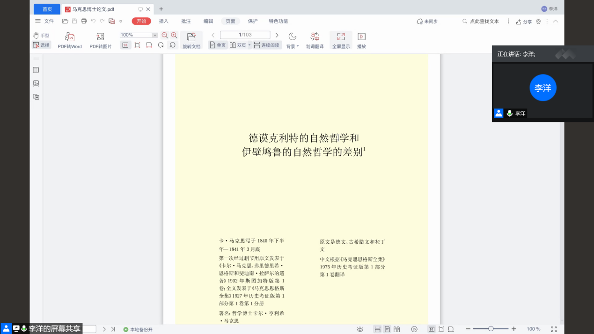Open the thumbnail panel in left sidebar
This screenshot has width=594, height=334.
point(36,83)
